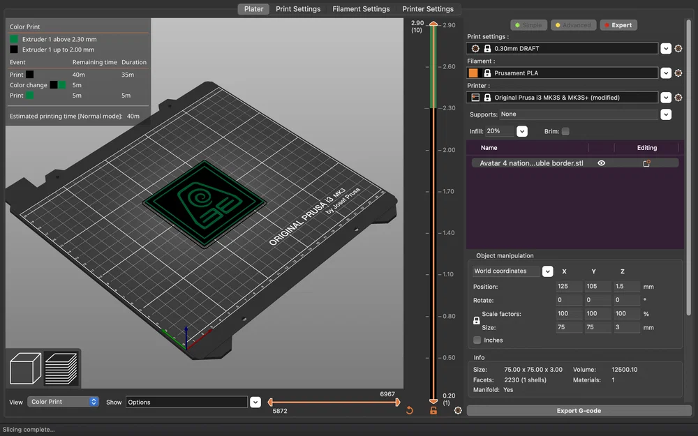Viewport: 698px width, 436px height.
Task: Expand the Filament preset dropdown
Action: pos(665,73)
